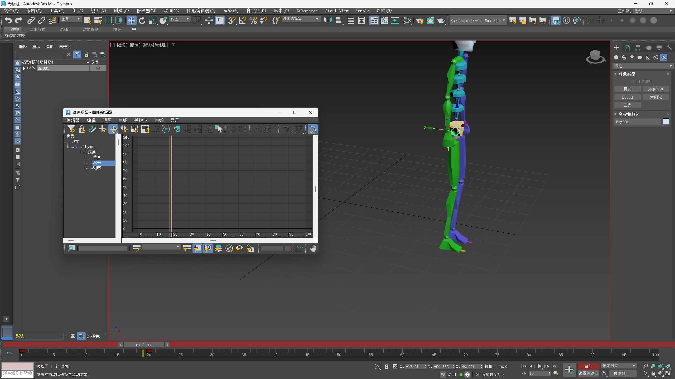Toggle Bip001 frozen state snowflake
675x379 pixels.
tap(98, 68)
